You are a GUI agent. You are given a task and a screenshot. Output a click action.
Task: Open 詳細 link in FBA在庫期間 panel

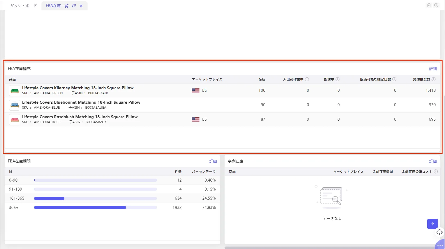pyautogui.click(x=213, y=161)
